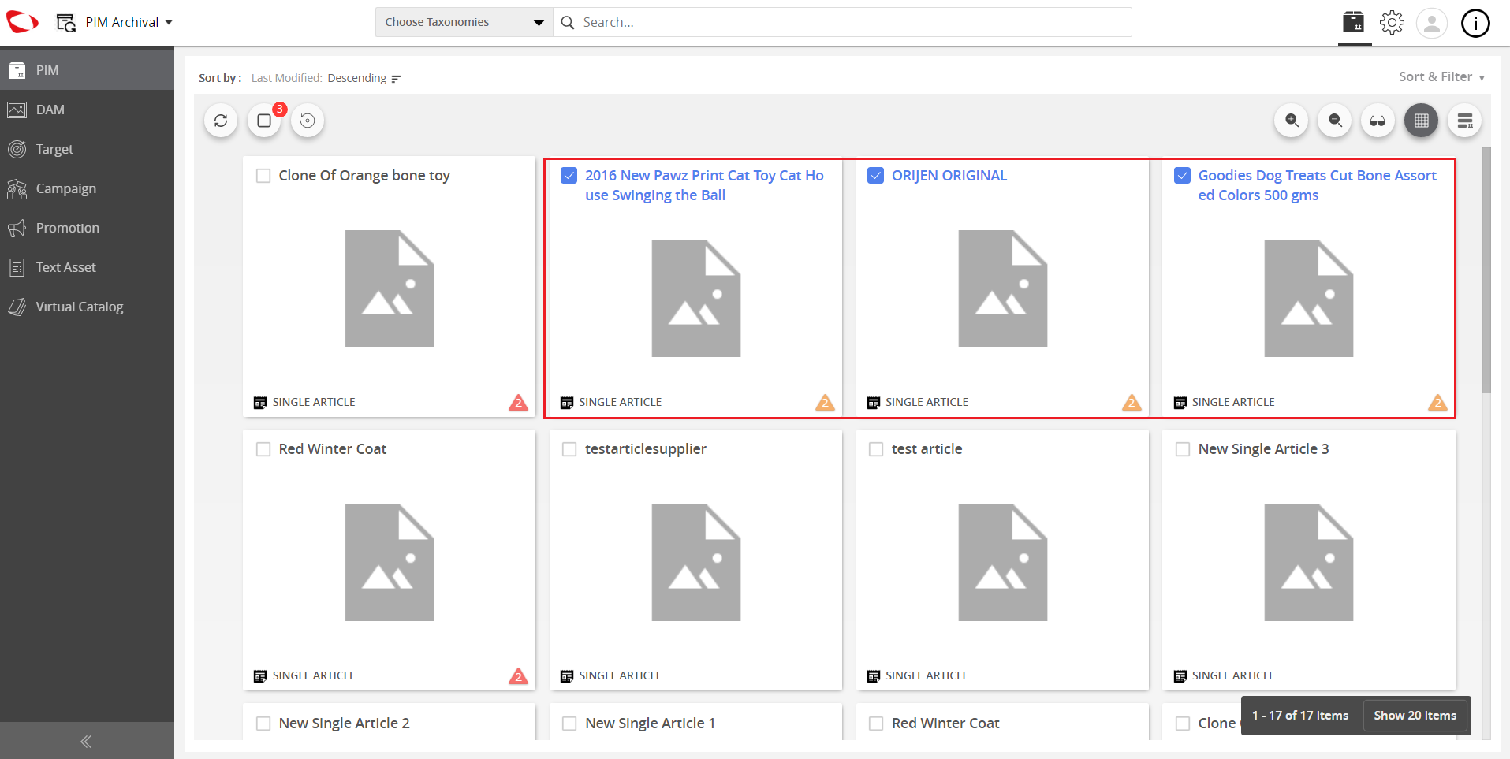Check the New Single Article 1 checkbox
Screen dimensions: 1510x759
[569, 724]
